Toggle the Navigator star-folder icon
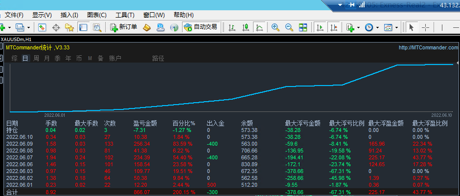This screenshot has width=460, height=196. pyautogui.click(x=69, y=27)
